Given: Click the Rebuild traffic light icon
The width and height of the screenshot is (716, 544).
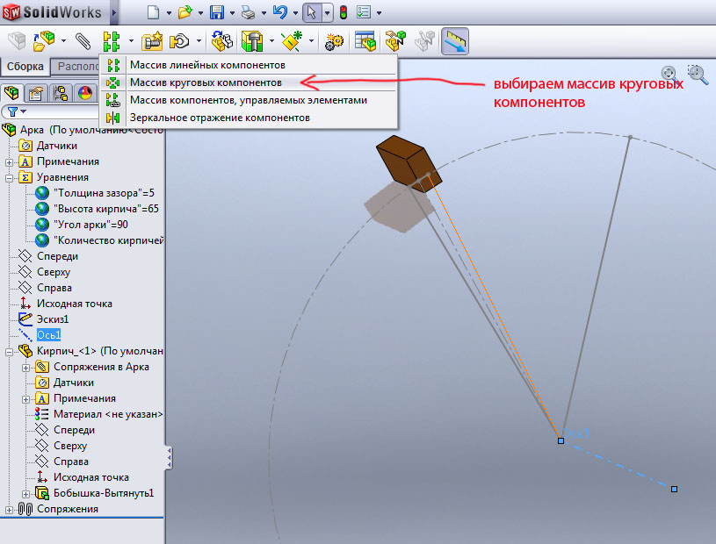Looking at the screenshot, I should 343,13.
